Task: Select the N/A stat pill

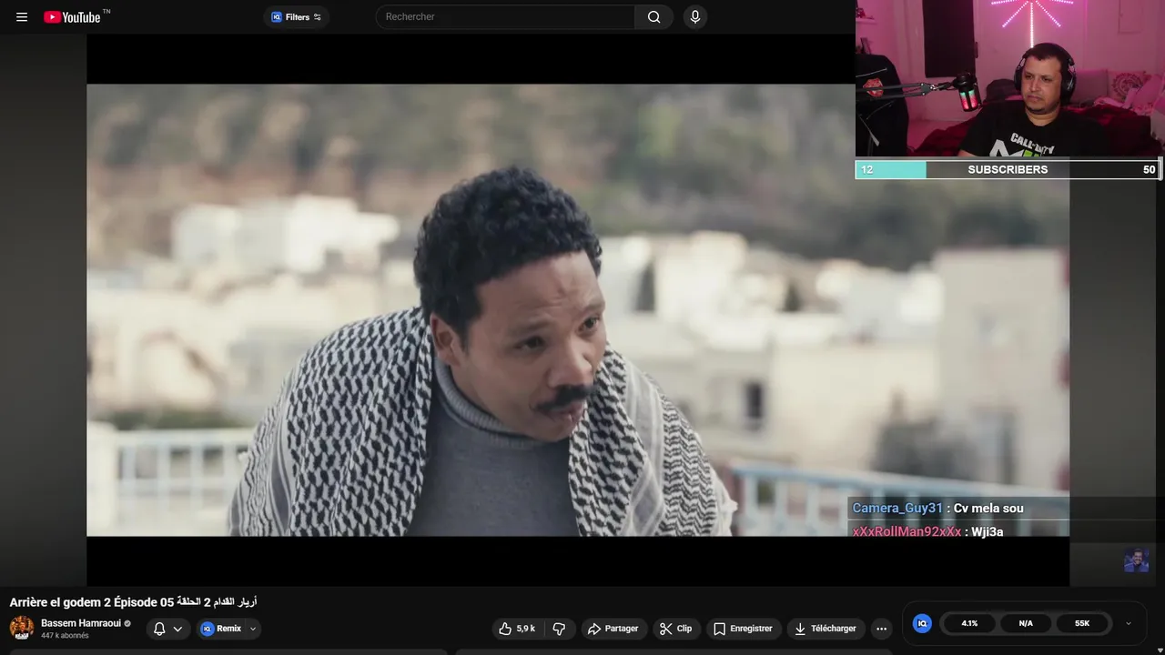Action: tap(1026, 623)
